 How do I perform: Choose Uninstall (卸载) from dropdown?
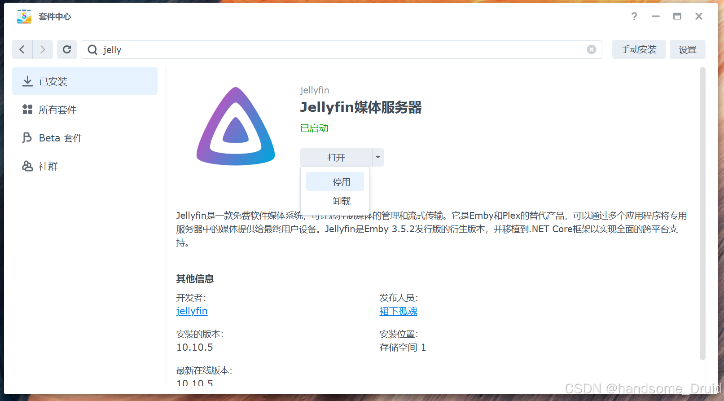[335, 201]
